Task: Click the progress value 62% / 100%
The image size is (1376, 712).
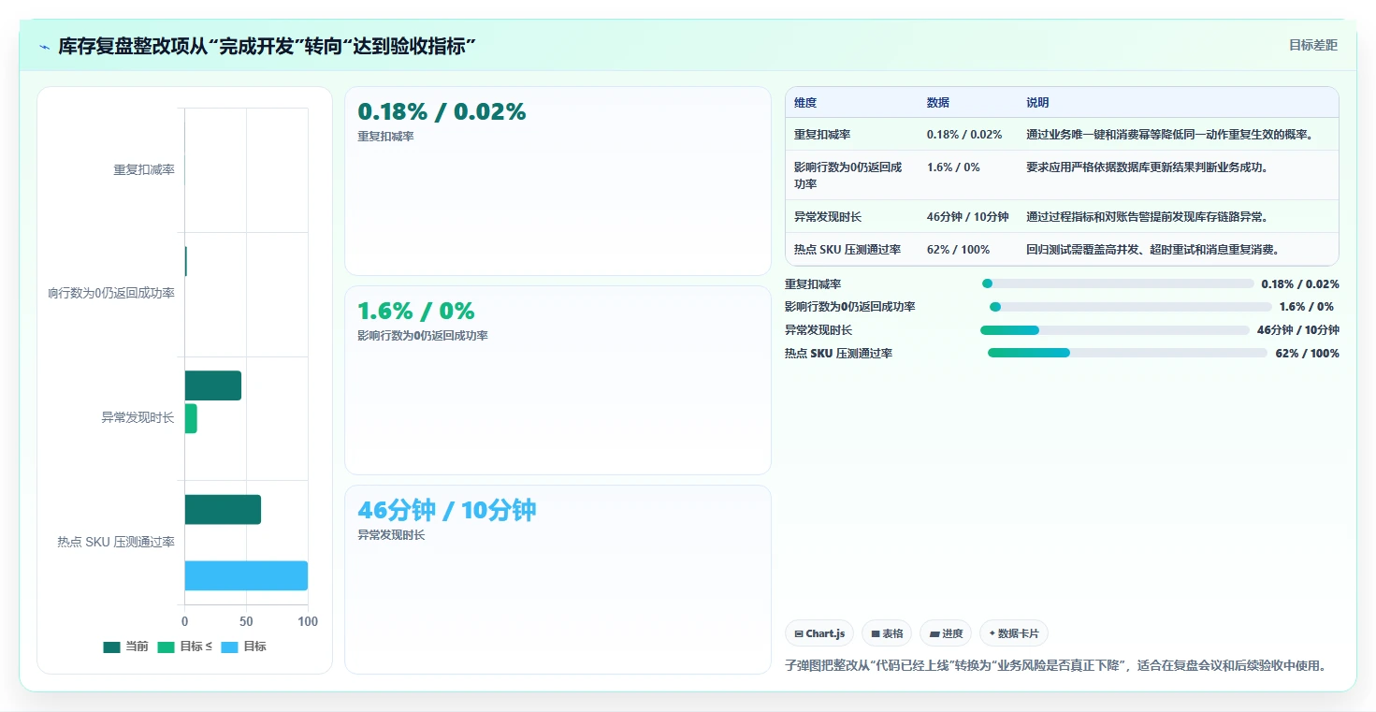Action: point(1308,354)
